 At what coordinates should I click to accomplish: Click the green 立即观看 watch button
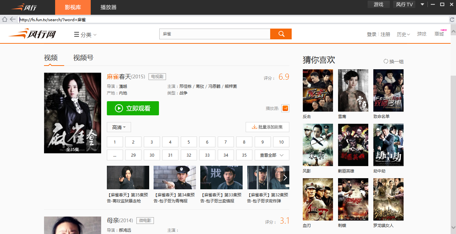click(x=133, y=108)
